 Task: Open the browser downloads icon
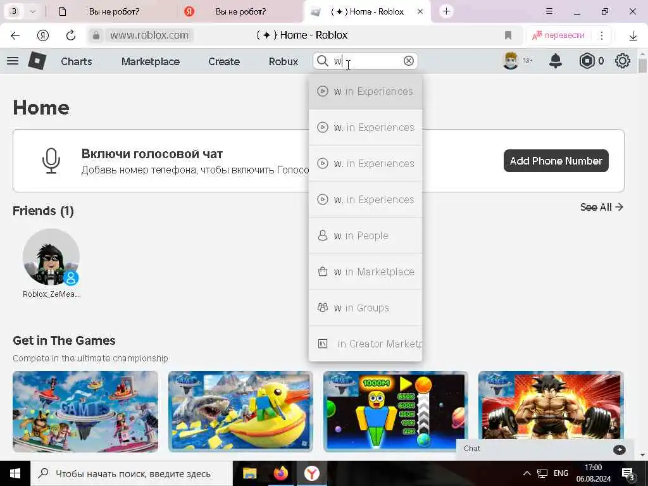pos(633,36)
